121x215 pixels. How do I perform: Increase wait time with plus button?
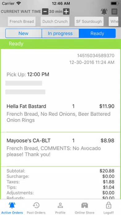point(66,11)
